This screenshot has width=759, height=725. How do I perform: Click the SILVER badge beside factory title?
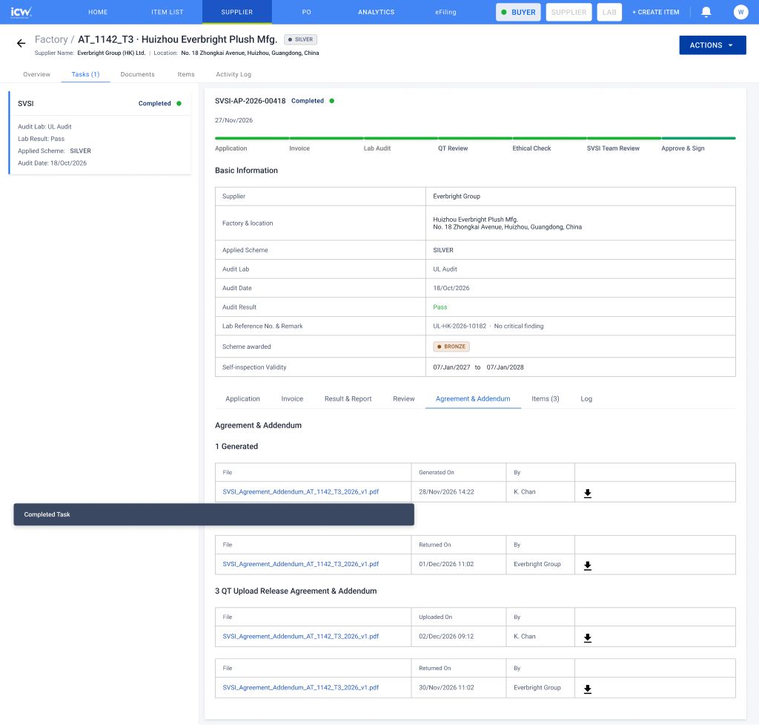click(x=301, y=40)
